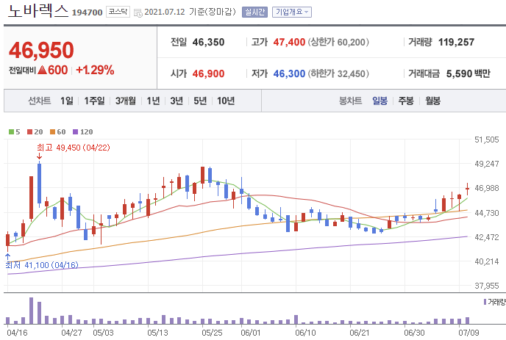Click the stock name 노바렉스

38,11
